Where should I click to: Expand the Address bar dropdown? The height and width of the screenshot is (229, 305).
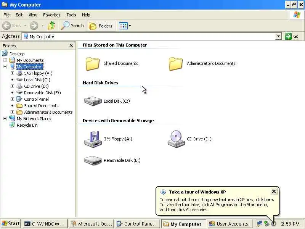pyautogui.click(x=278, y=36)
